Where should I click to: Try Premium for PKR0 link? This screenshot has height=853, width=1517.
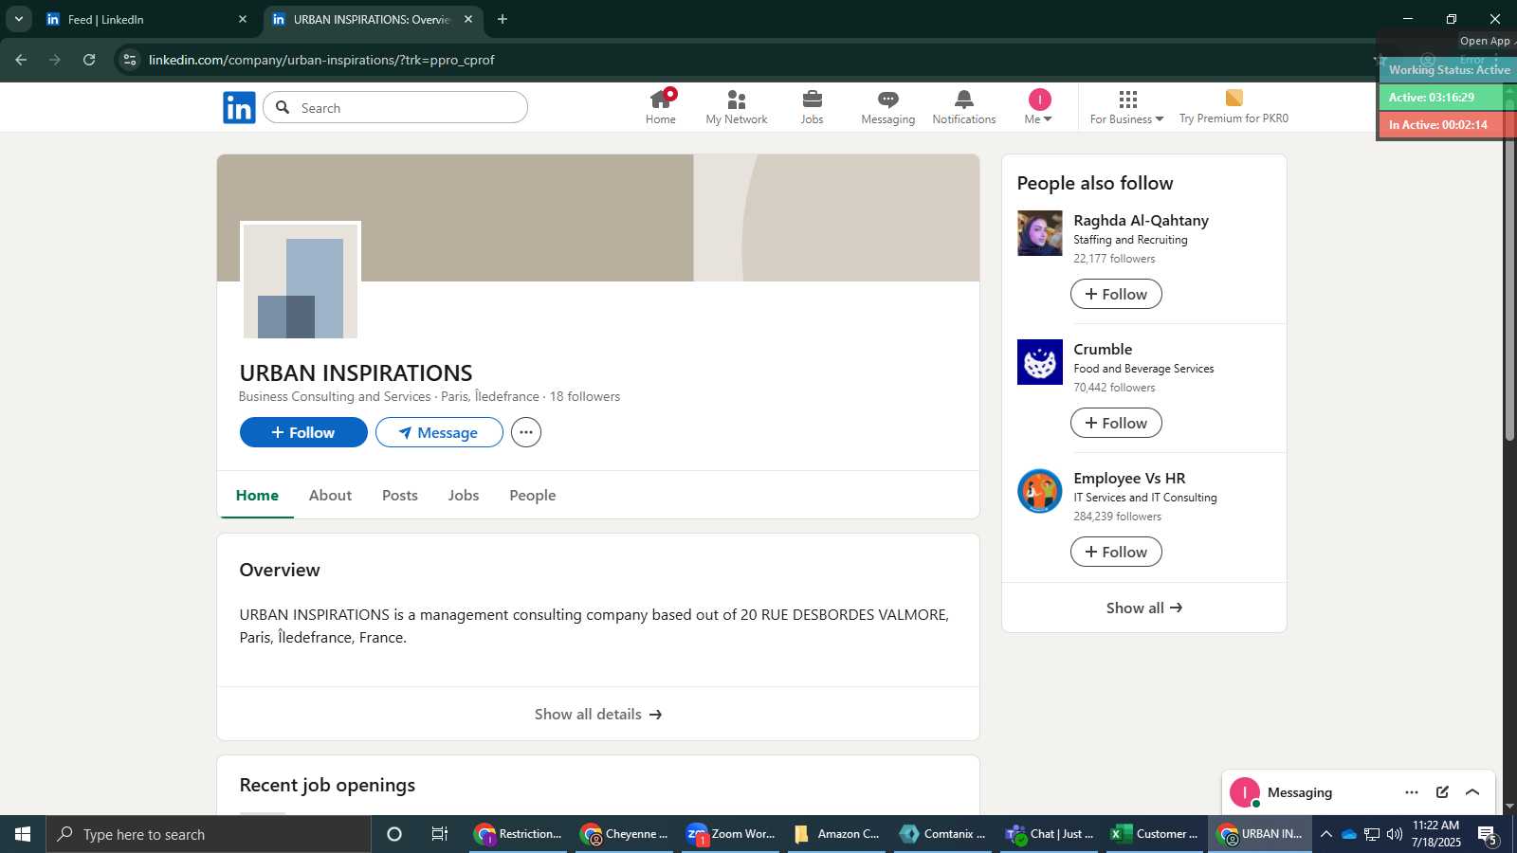coord(1234,107)
